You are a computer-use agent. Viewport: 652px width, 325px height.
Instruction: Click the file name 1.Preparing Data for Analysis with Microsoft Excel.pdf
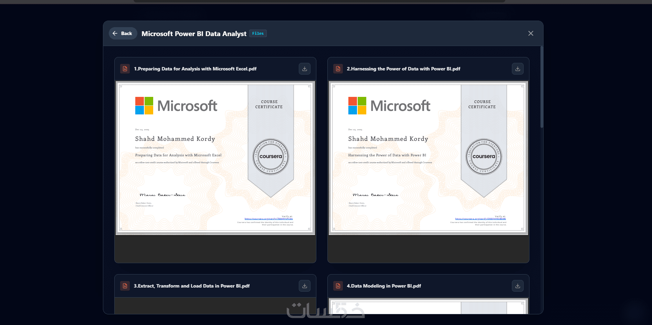pos(195,69)
